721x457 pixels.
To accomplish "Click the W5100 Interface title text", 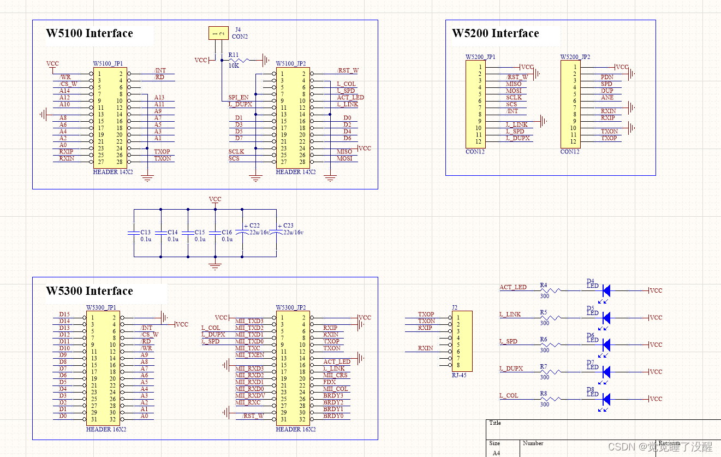I will click(90, 34).
